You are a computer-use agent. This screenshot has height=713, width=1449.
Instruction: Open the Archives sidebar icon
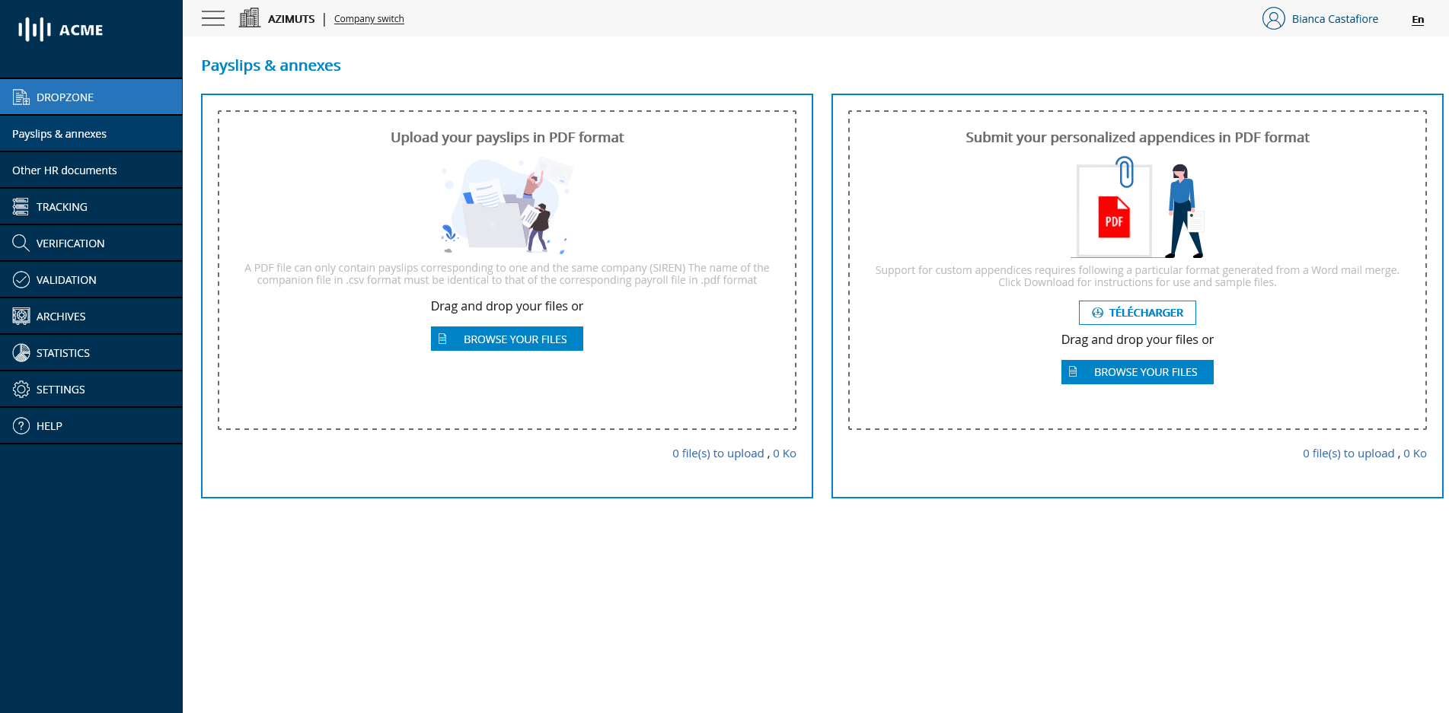pos(21,315)
